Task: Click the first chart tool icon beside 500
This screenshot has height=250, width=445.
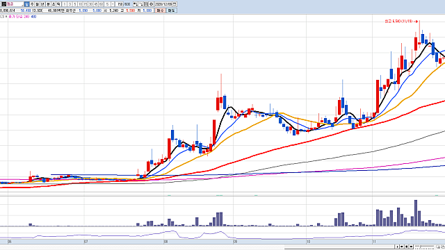Action: click(136, 4)
